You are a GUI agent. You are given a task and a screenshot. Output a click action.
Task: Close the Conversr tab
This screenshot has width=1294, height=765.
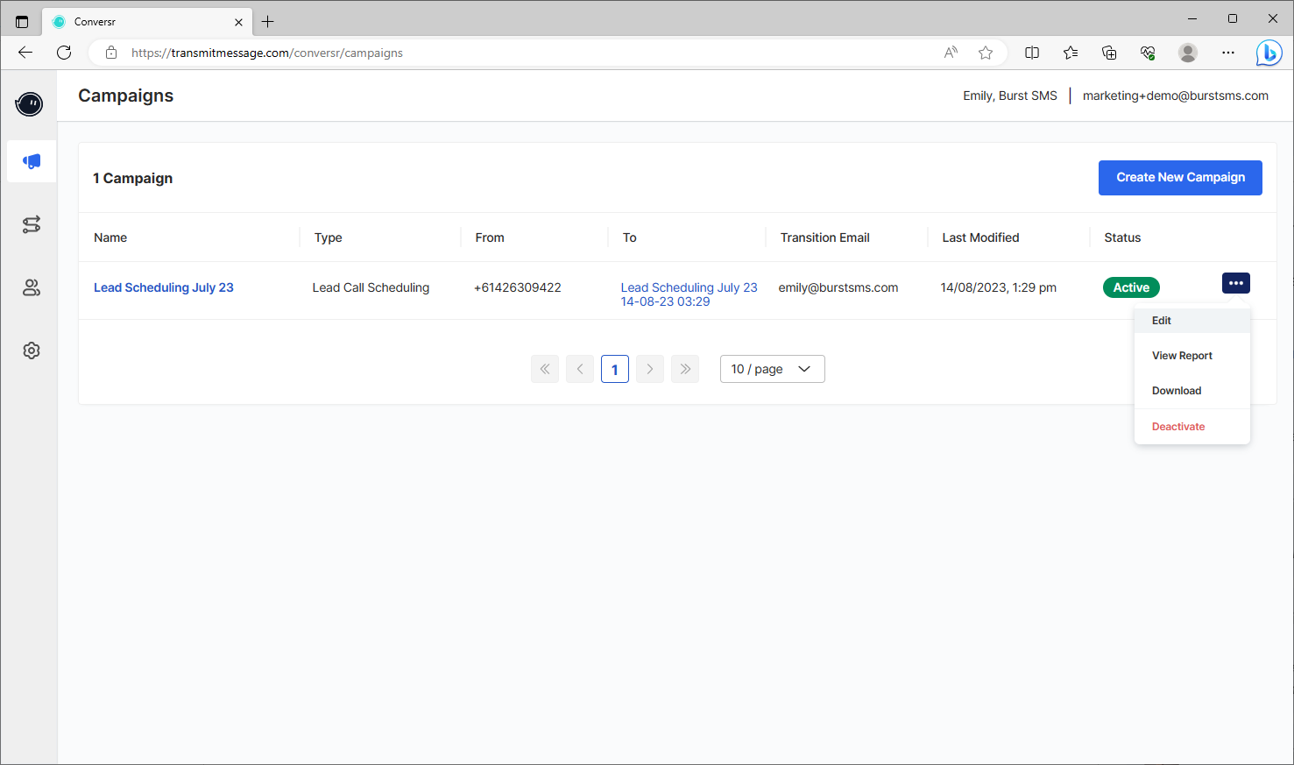[238, 22]
